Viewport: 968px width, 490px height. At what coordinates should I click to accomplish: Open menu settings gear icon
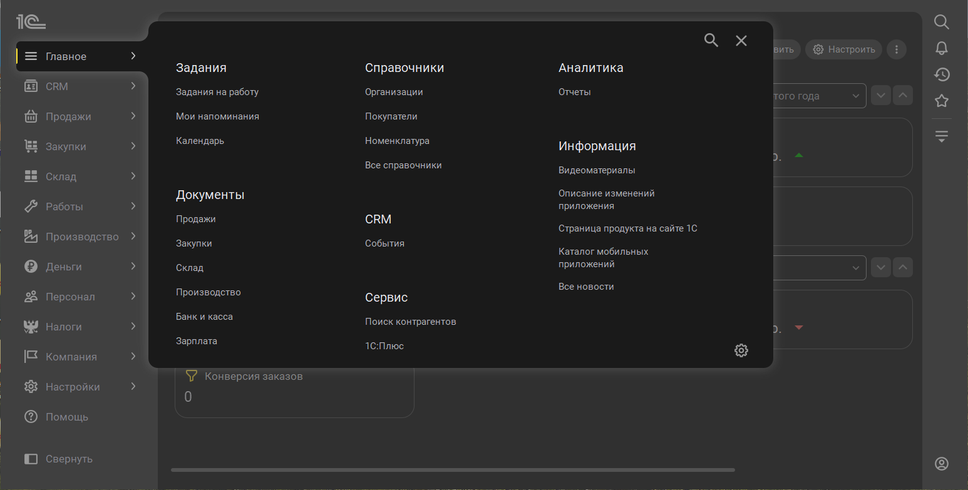click(x=741, y=350)
